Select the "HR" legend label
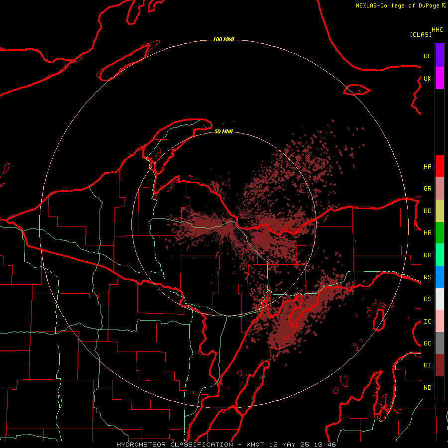448x448 pixels. [427, 233]
